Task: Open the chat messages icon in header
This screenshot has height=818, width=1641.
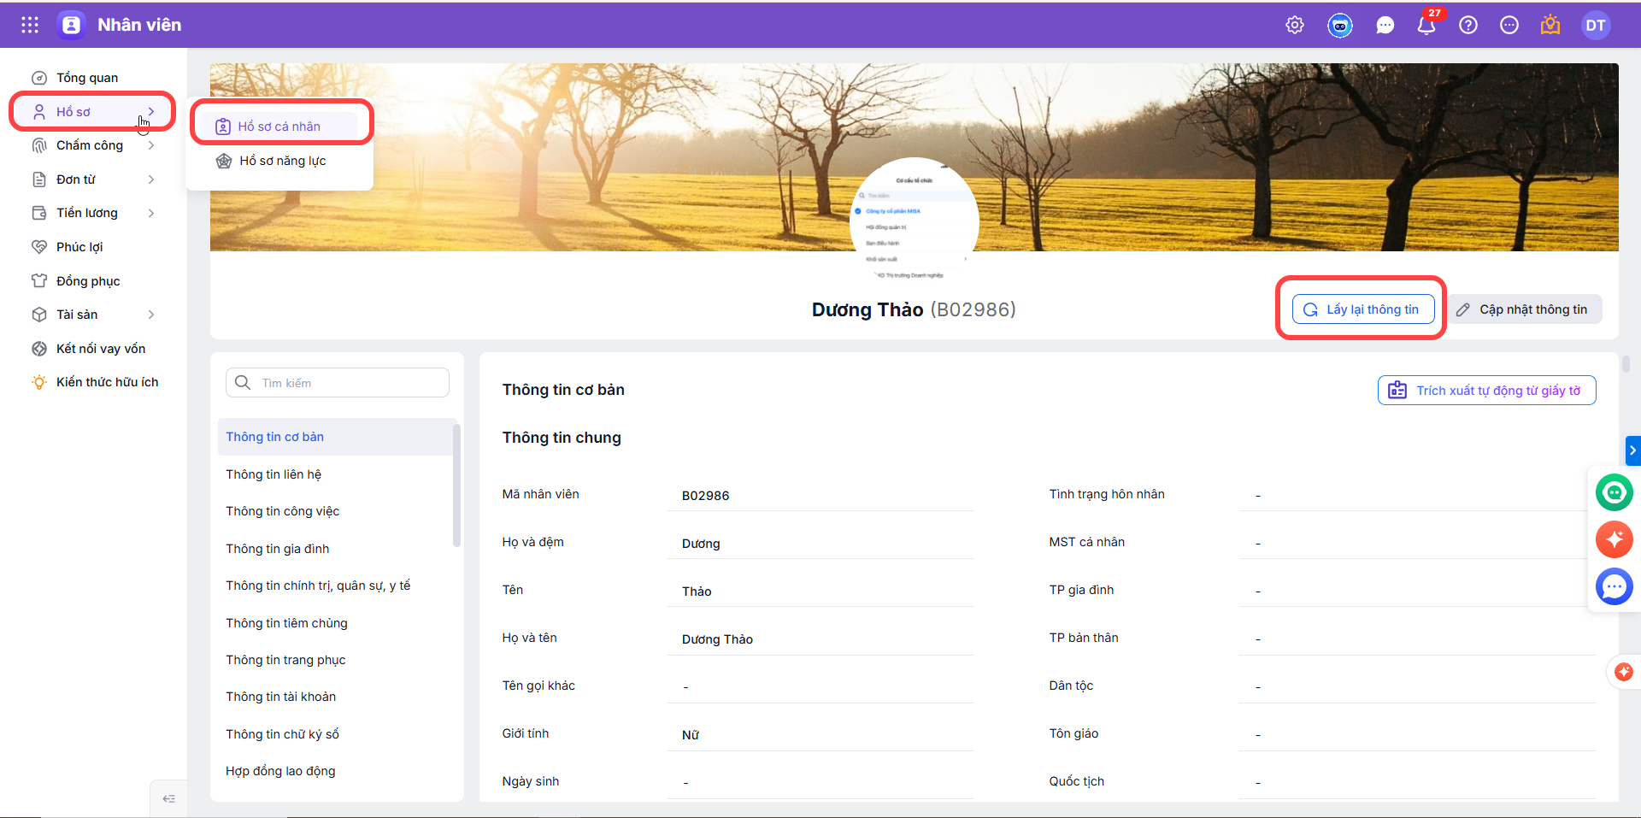Action: click(1385, 26)
